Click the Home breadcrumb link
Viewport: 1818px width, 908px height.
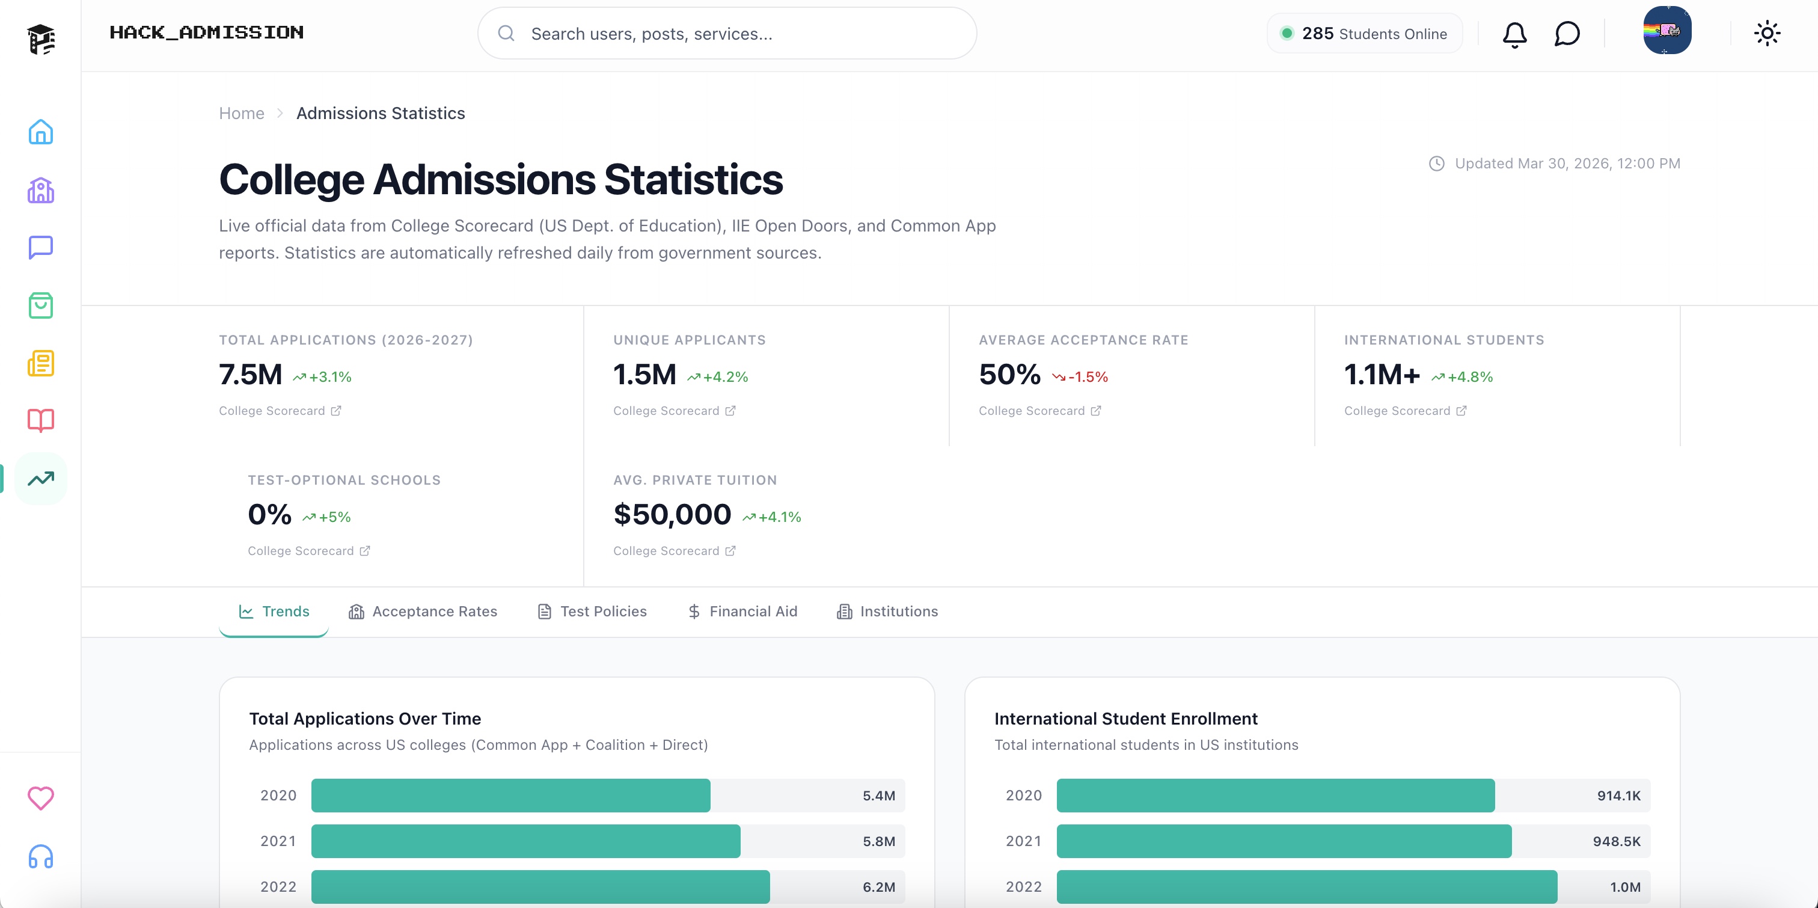click(241, 114)
